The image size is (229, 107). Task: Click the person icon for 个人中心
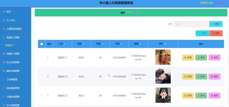pyautogui.click(x=4, y=20)
